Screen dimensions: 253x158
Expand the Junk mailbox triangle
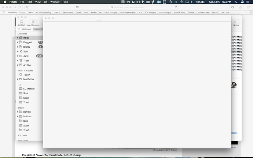(x=18, y=56)
